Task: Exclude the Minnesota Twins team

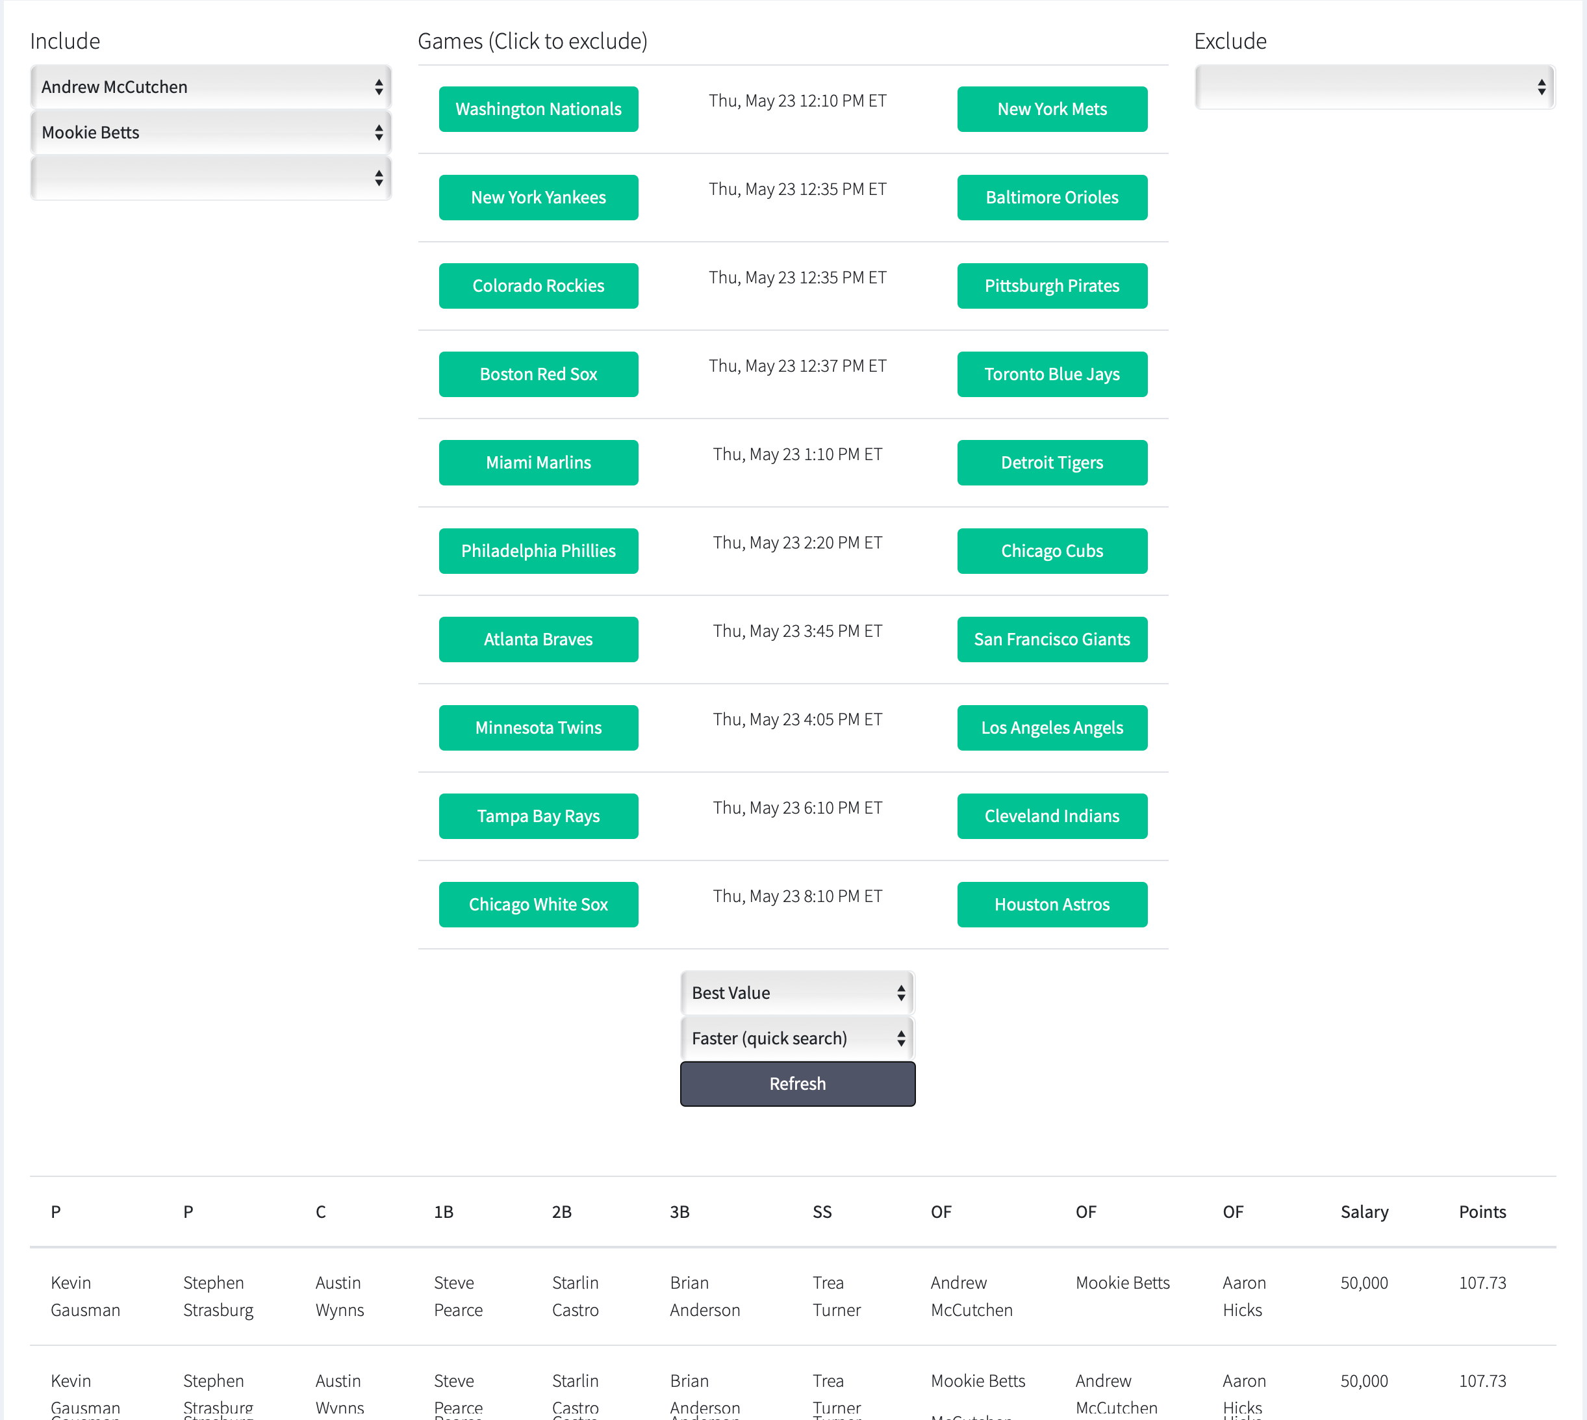Action: (x=538, y=728)
